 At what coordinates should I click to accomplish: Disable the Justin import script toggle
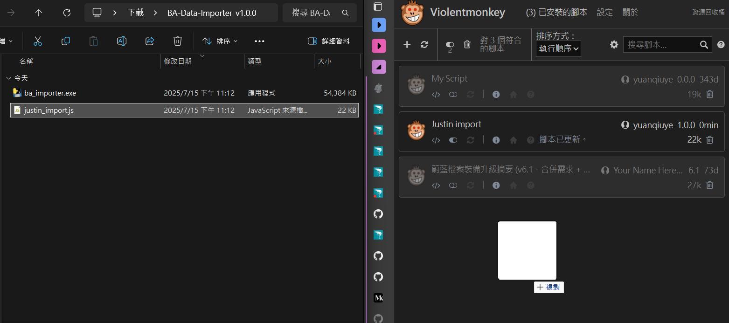click(x=452, y=140)
